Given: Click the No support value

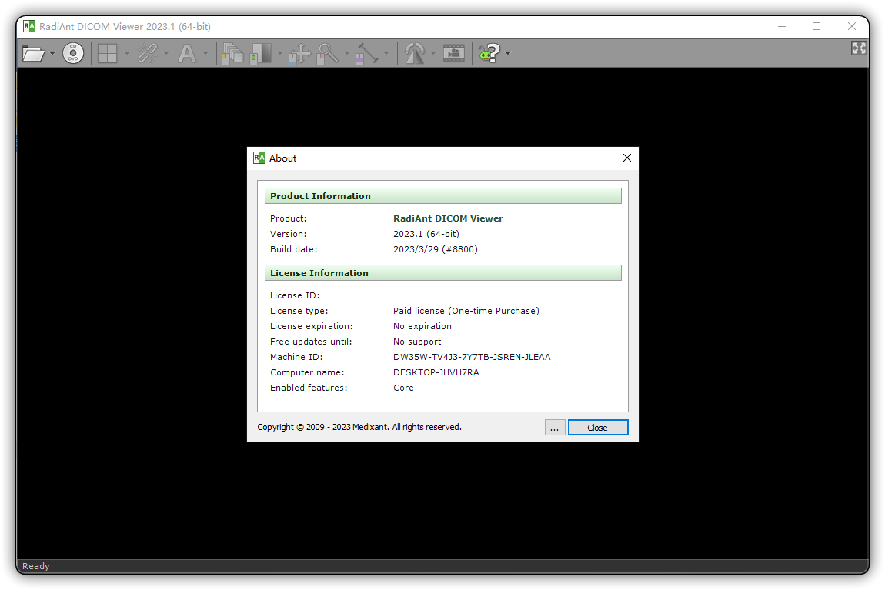Looking at the screenshot, I should click(x=417, y=342).
